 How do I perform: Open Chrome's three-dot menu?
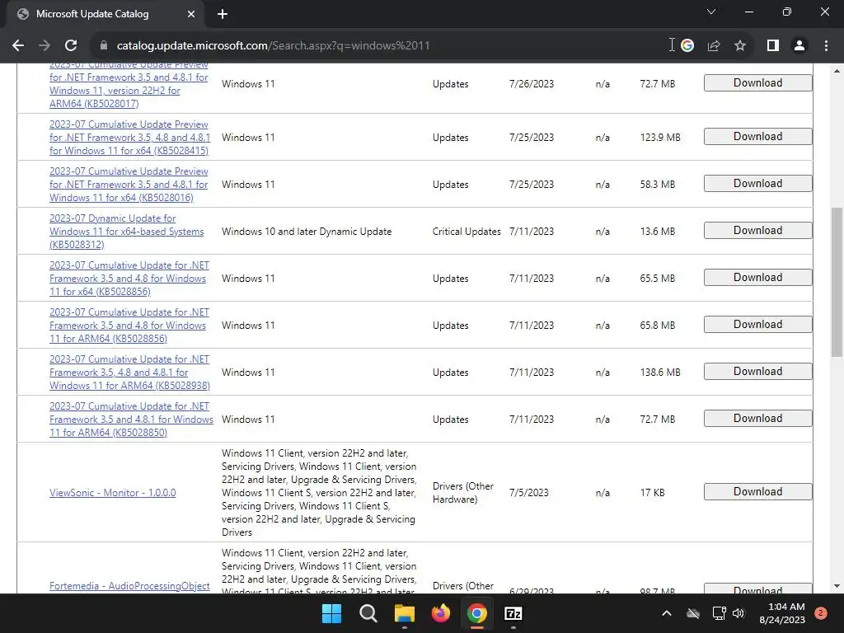826,46
